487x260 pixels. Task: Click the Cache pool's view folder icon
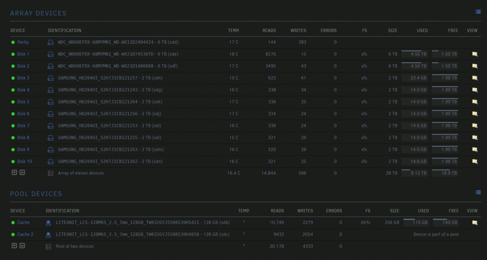point(474,223)
